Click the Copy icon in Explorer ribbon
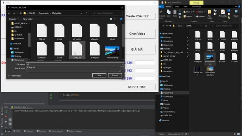 point(169,13)
